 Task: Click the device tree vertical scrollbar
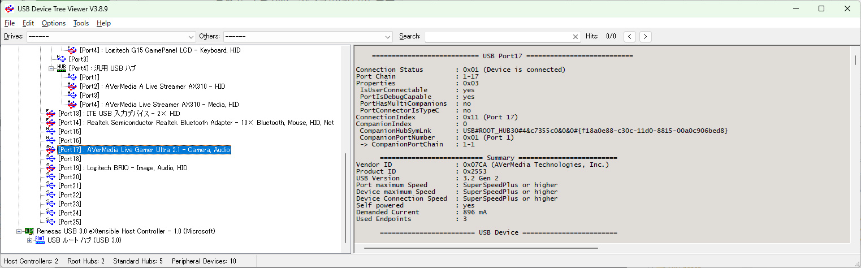345,199
